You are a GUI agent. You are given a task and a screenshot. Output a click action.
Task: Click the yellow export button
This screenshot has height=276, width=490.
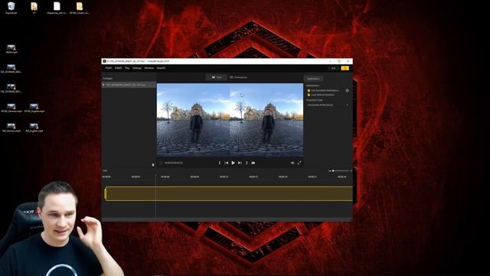(345, 68)
